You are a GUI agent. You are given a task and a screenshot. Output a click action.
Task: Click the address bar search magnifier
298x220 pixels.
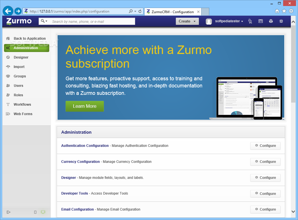[131, 11]
